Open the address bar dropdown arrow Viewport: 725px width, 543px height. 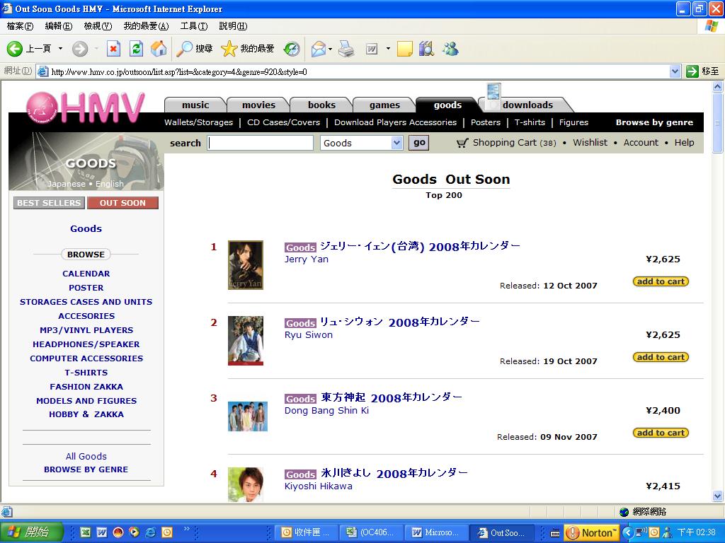point(675,71)
